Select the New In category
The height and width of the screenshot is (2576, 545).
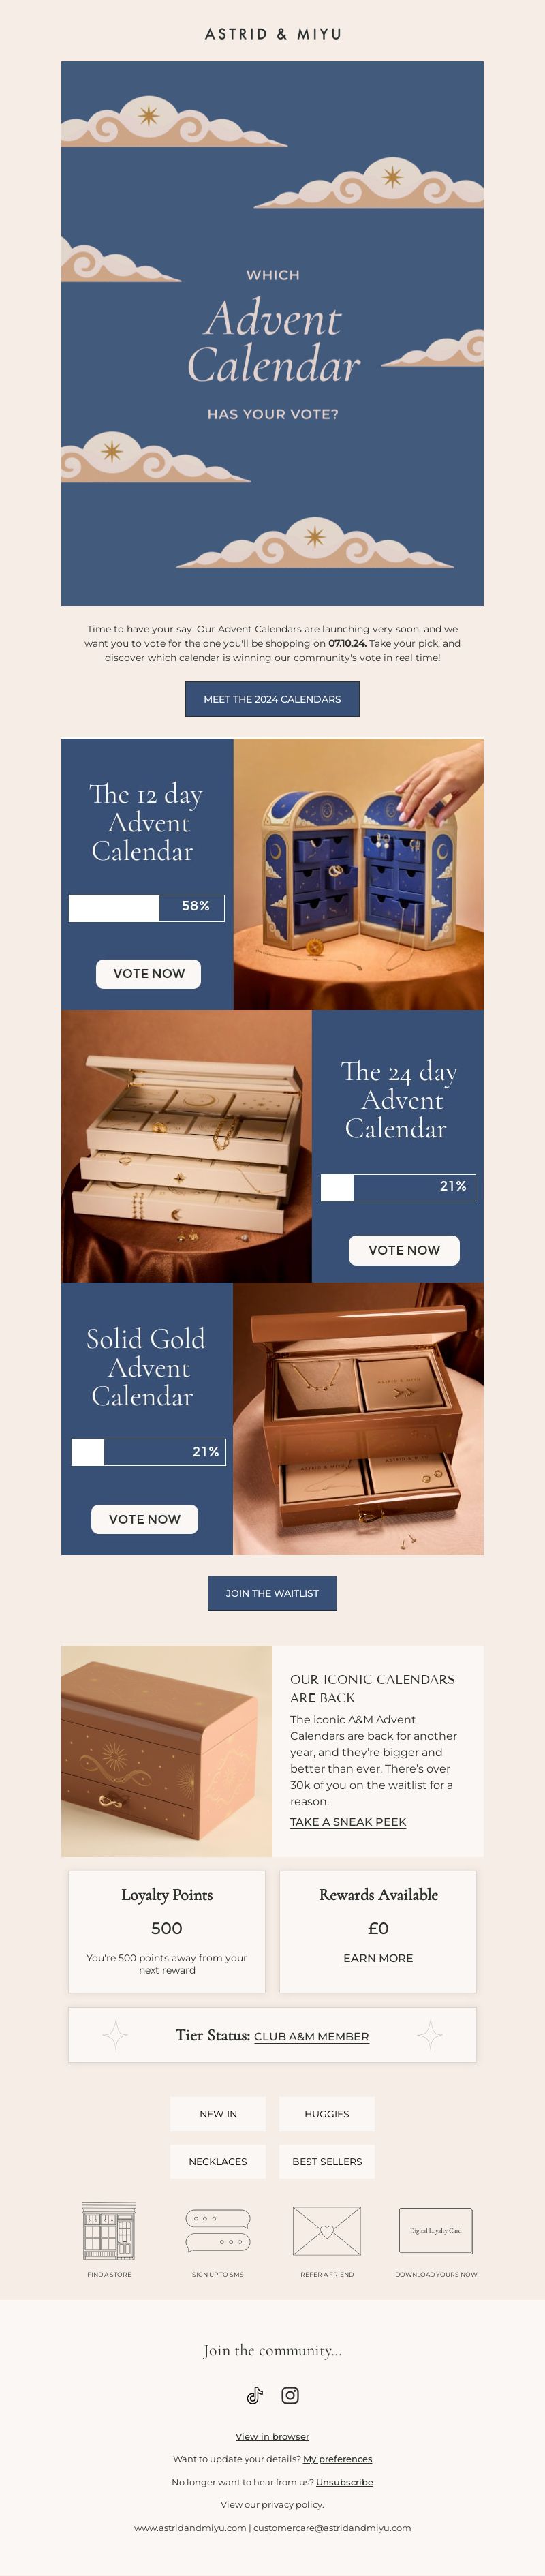point(218,2114)
